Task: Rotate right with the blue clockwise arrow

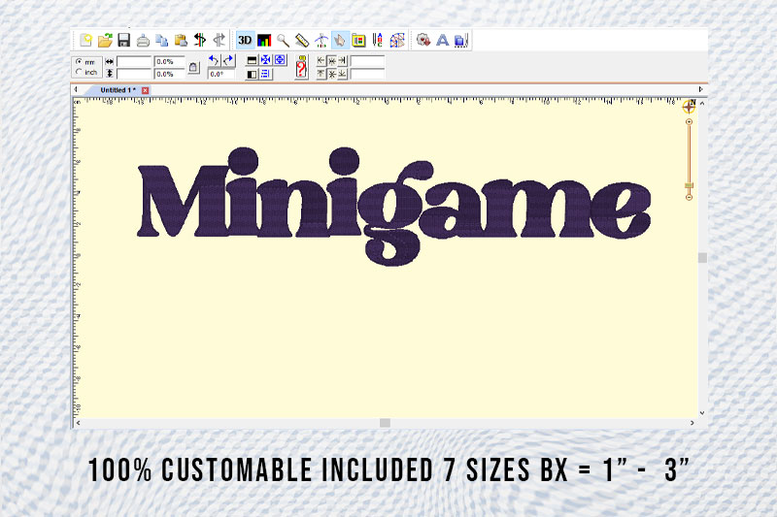Action: (x=228, y=60)
